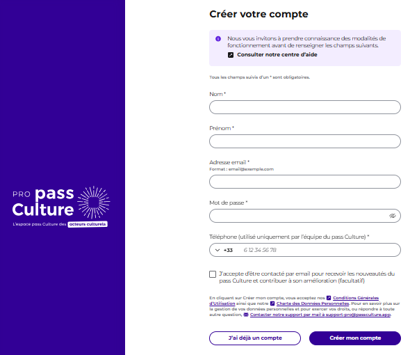
Task: Click the info icon in the notice banner
Action: tap(218, 39)
